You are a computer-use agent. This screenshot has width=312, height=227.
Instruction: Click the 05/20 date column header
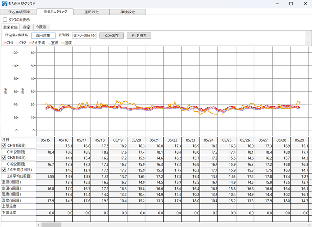pos(136,140)
